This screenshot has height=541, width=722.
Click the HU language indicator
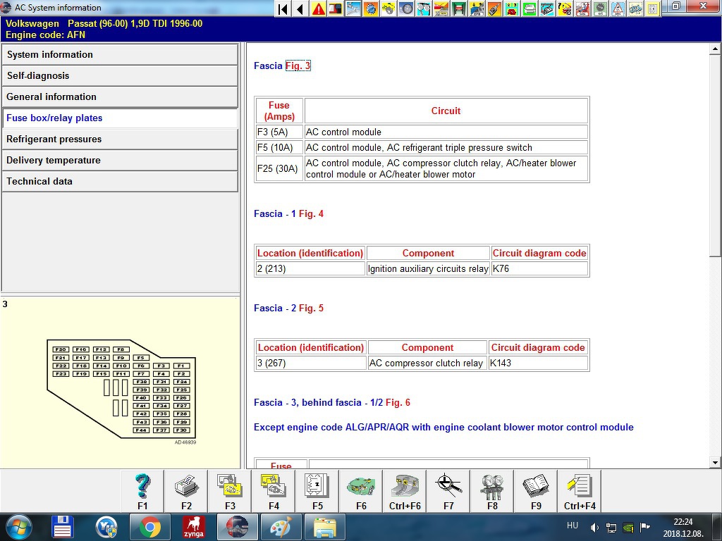(x=573, y=526)
